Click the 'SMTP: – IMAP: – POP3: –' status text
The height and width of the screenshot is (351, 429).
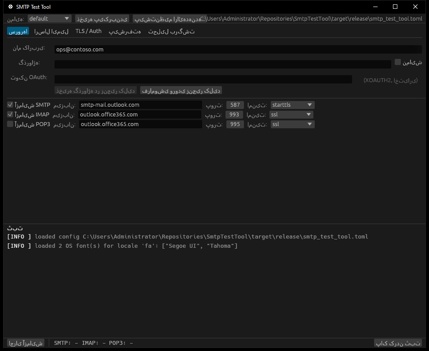click(x=94, y=343)
